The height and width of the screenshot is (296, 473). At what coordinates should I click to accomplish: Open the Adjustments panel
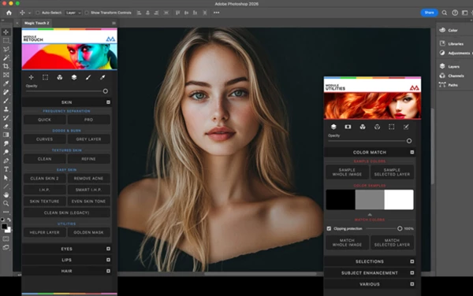(x=455, y=53)
